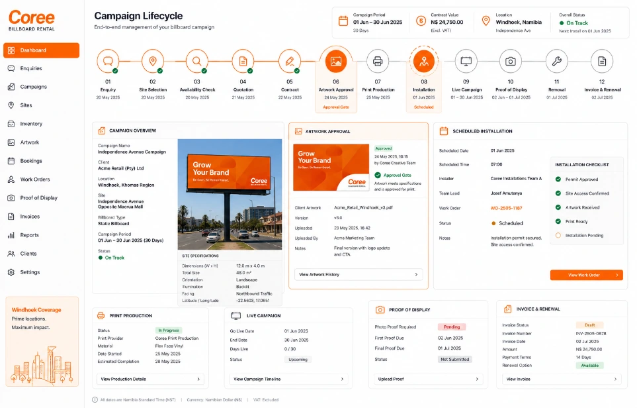This screenshot has width=637, height=408.
Task: Click the Artwork Approval image step icon
Action: pyautogui.click(x=336, y=62)
